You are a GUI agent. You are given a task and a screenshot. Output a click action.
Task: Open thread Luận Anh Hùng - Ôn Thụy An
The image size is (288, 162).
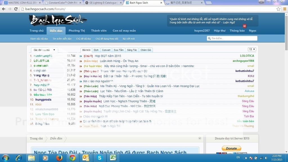point(119,61)
